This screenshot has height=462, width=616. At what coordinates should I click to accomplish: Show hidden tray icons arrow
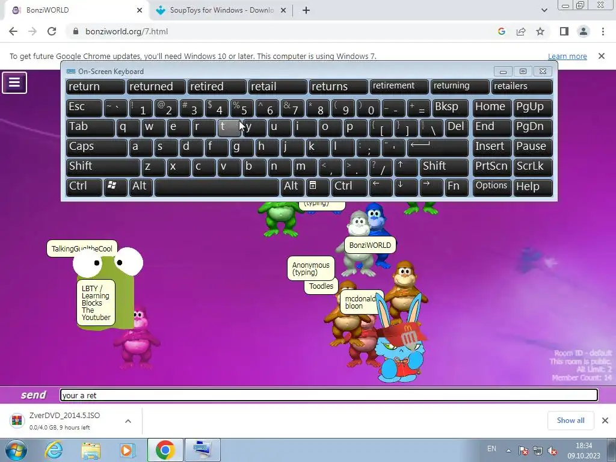click(508, 450)
